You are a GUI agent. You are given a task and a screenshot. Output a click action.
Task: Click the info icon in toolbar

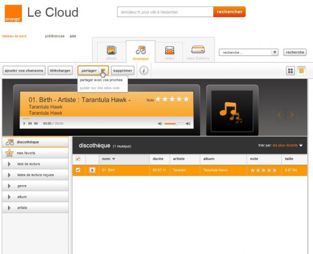144,71
